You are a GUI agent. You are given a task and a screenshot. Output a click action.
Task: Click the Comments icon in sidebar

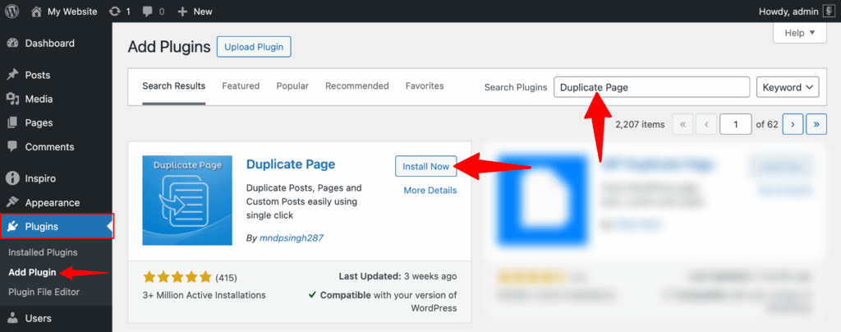(x=13, y=147)
